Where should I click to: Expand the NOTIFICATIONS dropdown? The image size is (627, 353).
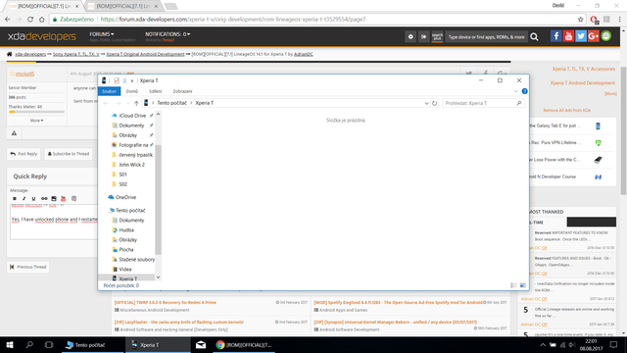[x=168, y=34]
